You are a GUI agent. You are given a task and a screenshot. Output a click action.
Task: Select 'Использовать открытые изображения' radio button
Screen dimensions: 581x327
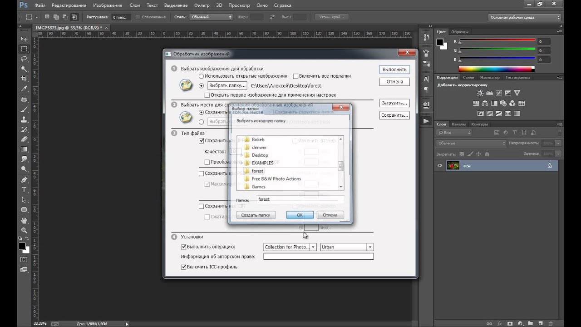[202, 76]
